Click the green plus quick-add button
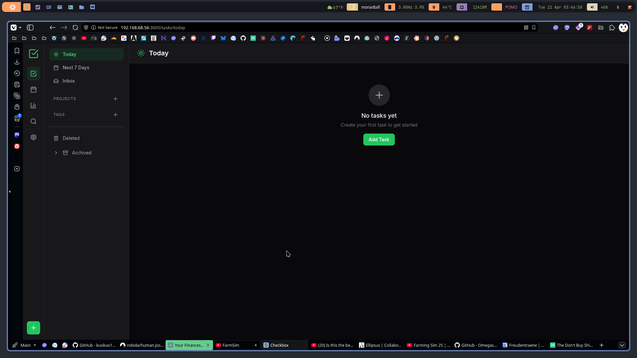 [x=34, y=328]
